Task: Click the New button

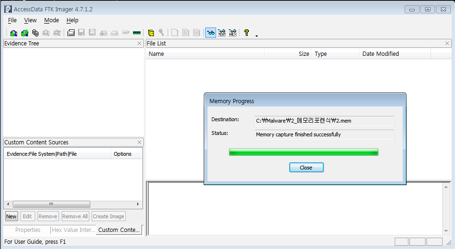Action: [11, 216]
